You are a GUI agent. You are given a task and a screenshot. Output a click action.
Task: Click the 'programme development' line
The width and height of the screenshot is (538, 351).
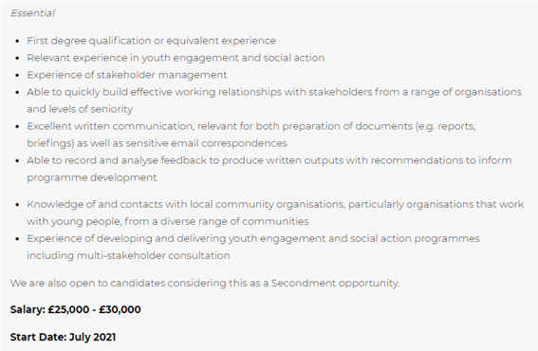pyautogui.click(x=92, y=177)
